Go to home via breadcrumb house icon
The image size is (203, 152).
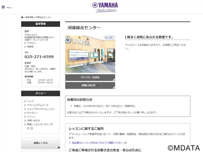22,17
